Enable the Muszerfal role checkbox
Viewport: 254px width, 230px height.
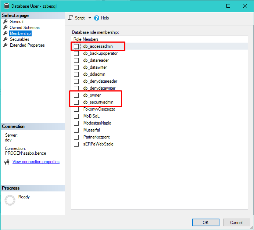click(x=76, y=130)
